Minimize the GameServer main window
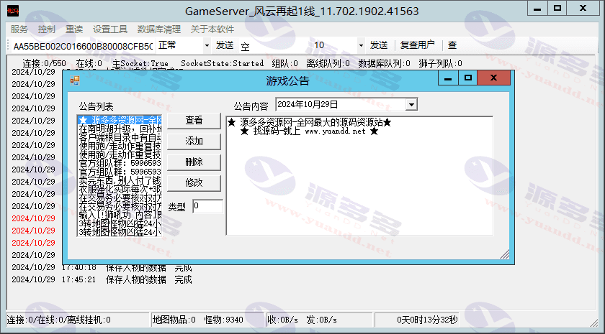The image size is (605, 334). tap(534, 9)
